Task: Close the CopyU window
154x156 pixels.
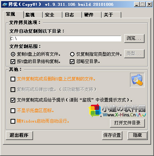Action: 149,4
